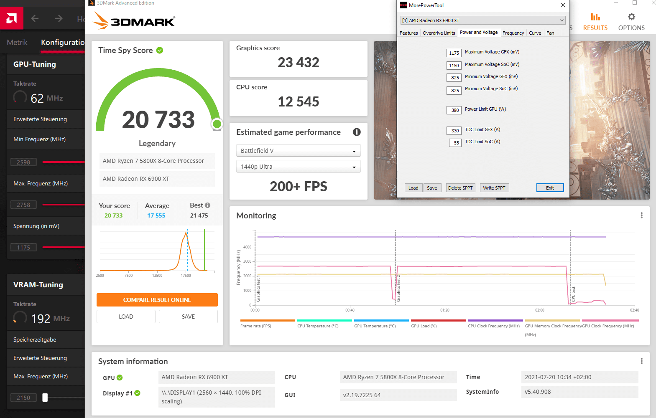
Task: Click the LOAD button in 3DMark
Action: pos(126,317)
